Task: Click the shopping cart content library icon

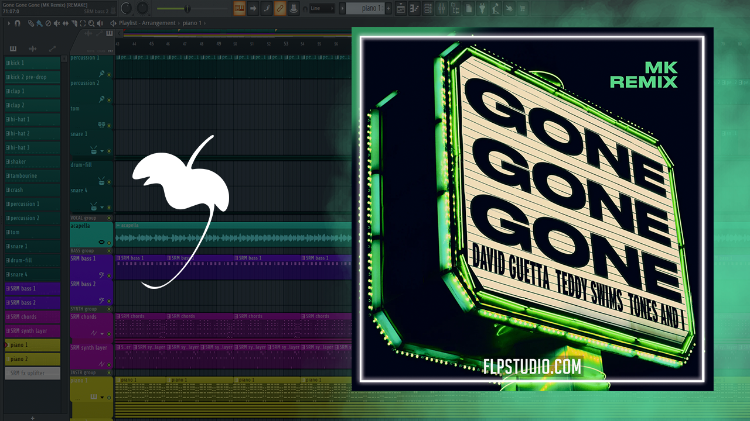Action: (521, 8)
